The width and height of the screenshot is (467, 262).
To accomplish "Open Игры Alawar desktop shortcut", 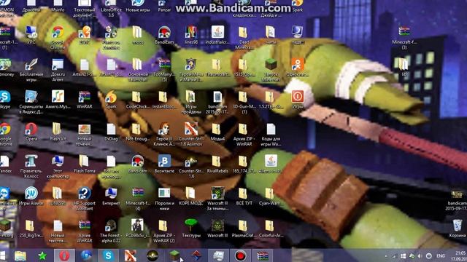I will 31,196.
